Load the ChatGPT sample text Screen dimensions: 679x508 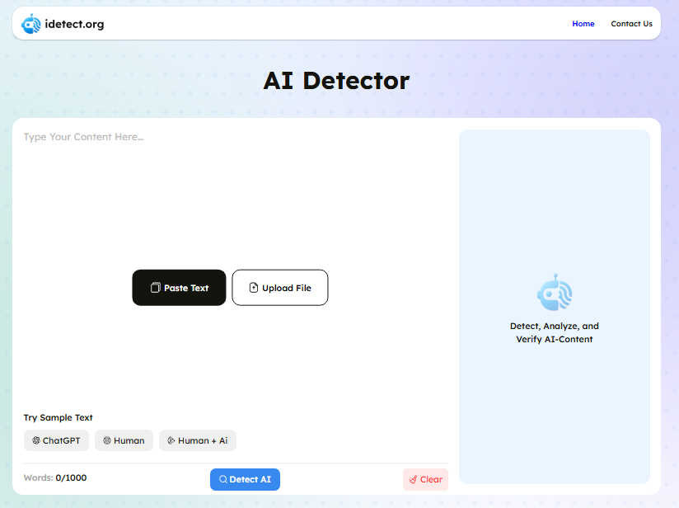tap(56, 440)
